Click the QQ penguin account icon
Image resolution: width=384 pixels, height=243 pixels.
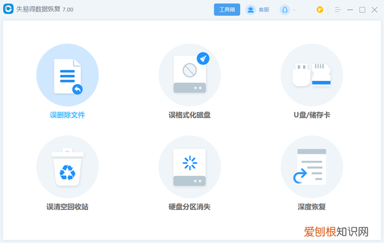284,10
